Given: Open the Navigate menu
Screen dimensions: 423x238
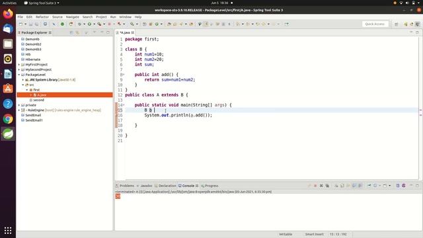Looking at the screenshot, I should click(73, 17).
